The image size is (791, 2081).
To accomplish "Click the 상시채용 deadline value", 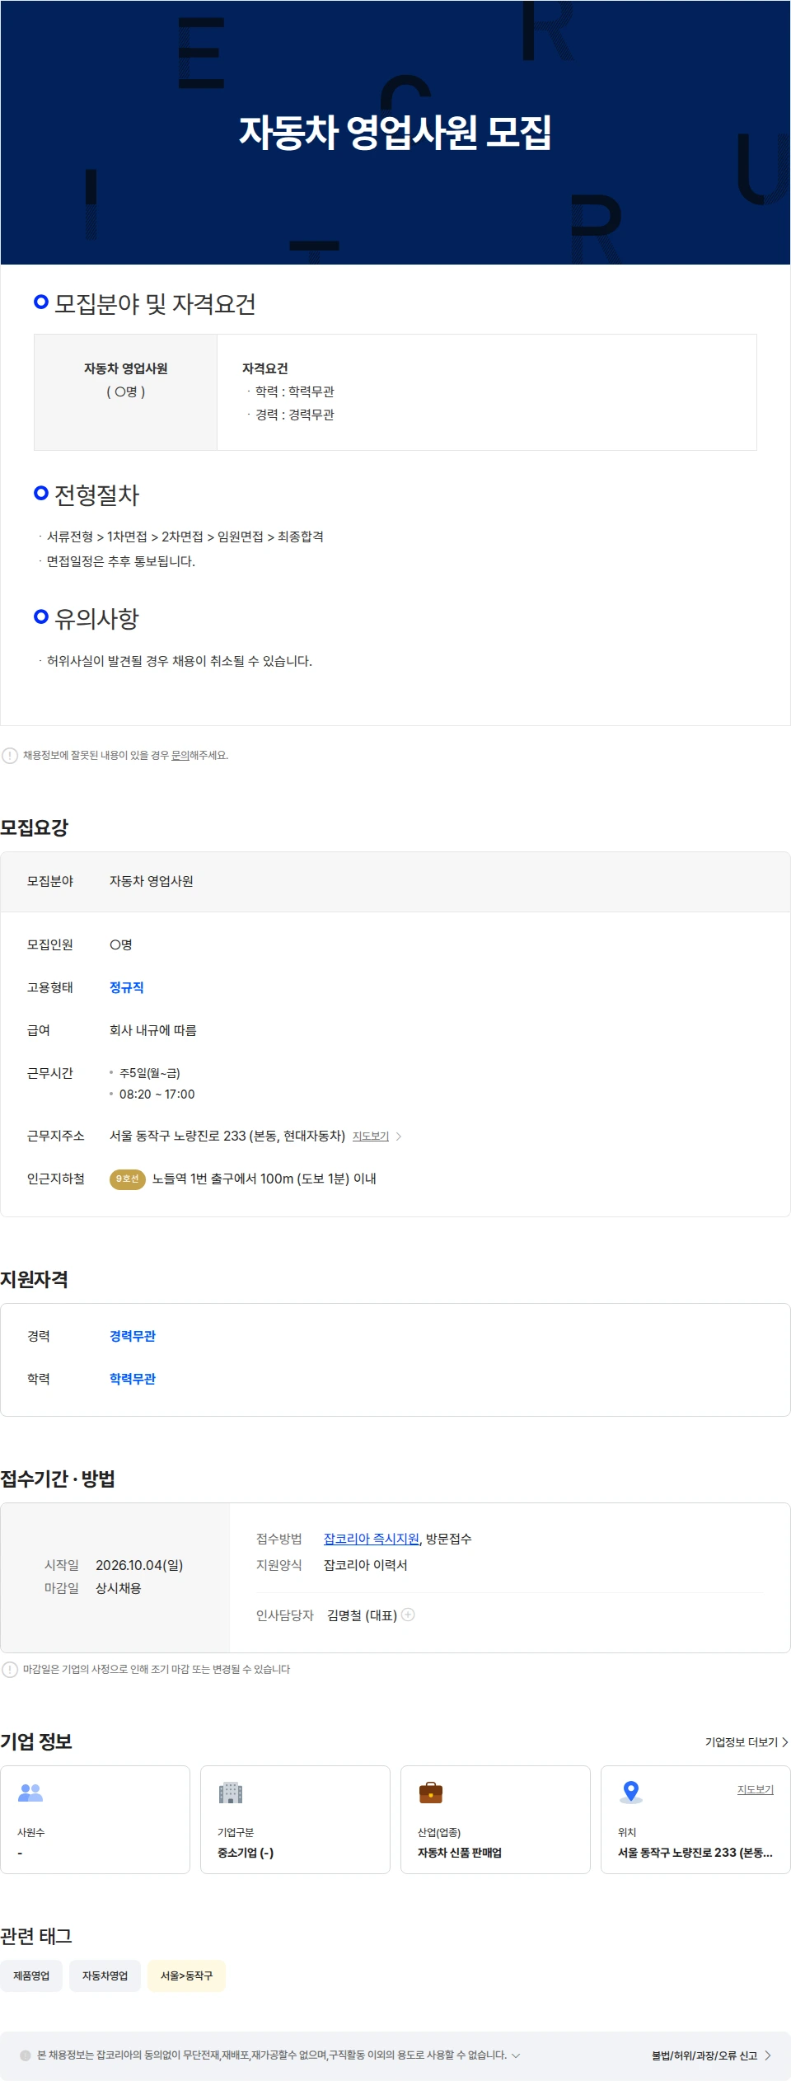I will click(x=119, y=1588).
